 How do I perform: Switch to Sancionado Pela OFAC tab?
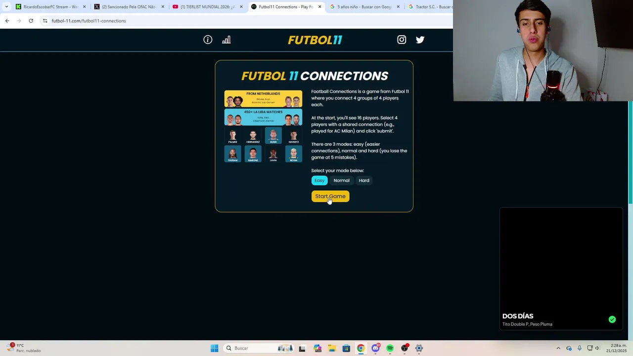point(129,7)
